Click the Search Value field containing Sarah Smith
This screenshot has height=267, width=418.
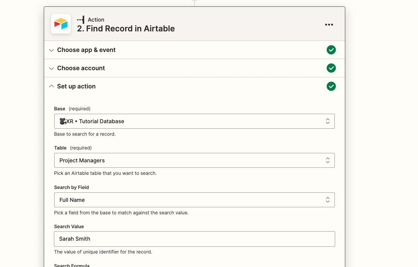pos(194,239)
